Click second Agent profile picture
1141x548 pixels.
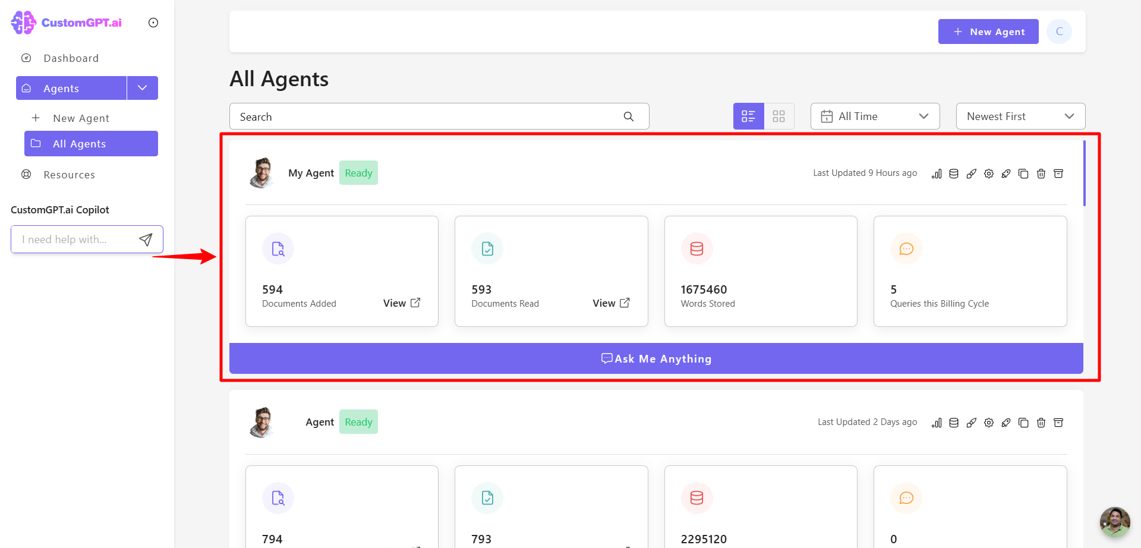click(x=262, y=422)
